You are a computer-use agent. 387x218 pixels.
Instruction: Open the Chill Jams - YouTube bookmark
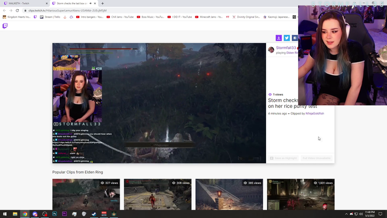120,17
